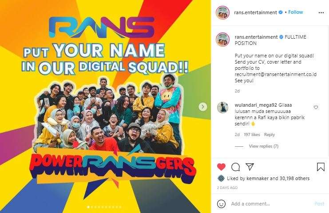Viewport: 329px width, 213px height.
Task: Open wulandari_mega92's profile avatar
Action: click(222, 108)
